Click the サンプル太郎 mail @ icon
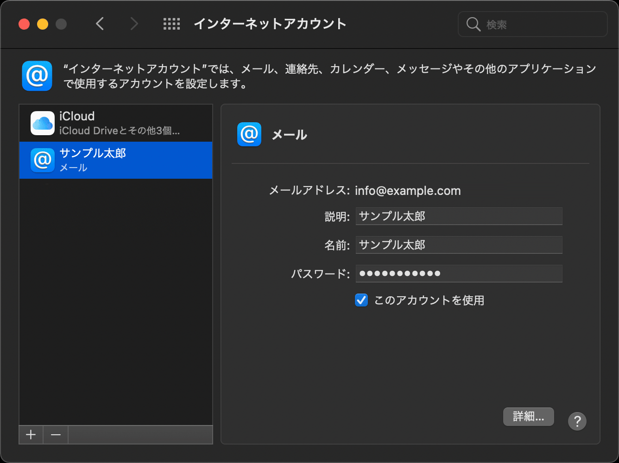The image size is (619, 463). pyautogui.click(x=43, y=160)
